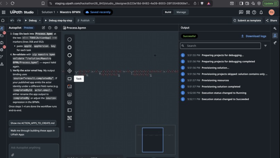Screen dimensions: 280x158
Task: Add a pool/participant from palette
Action: tap(69, 110)
